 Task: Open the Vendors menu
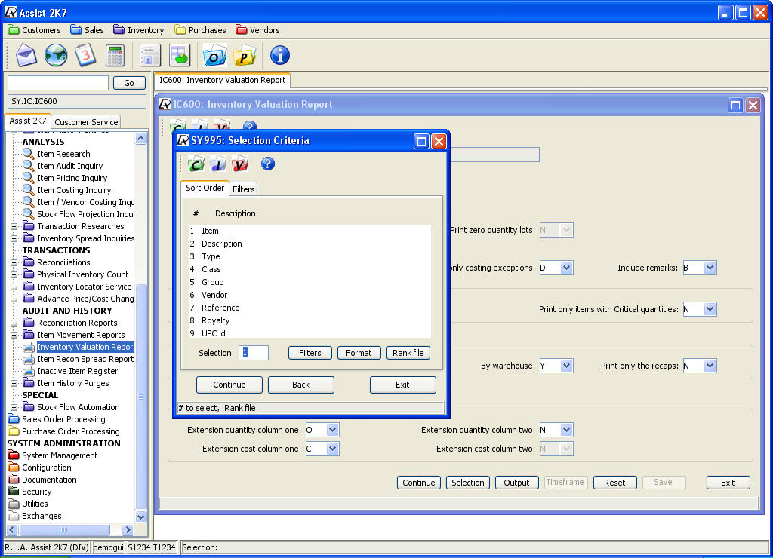click(257, 30)
